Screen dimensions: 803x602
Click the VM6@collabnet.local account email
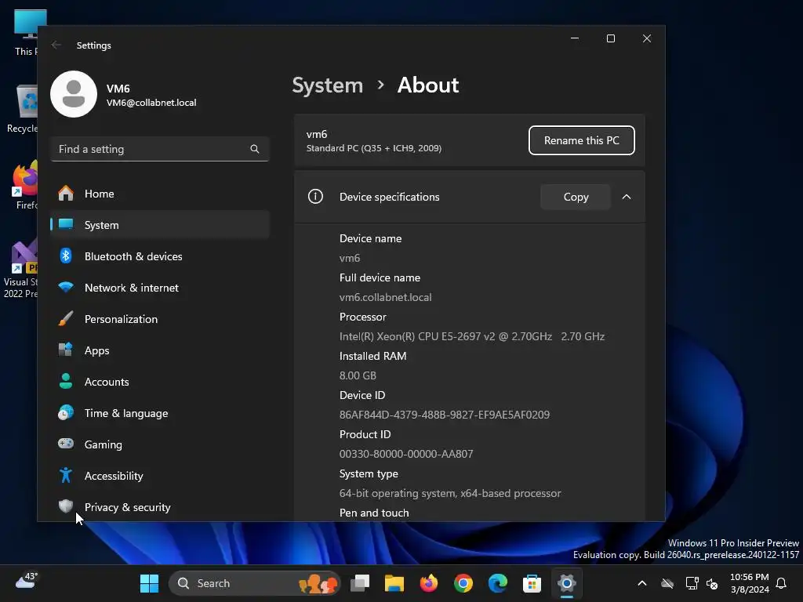point(151,103)
